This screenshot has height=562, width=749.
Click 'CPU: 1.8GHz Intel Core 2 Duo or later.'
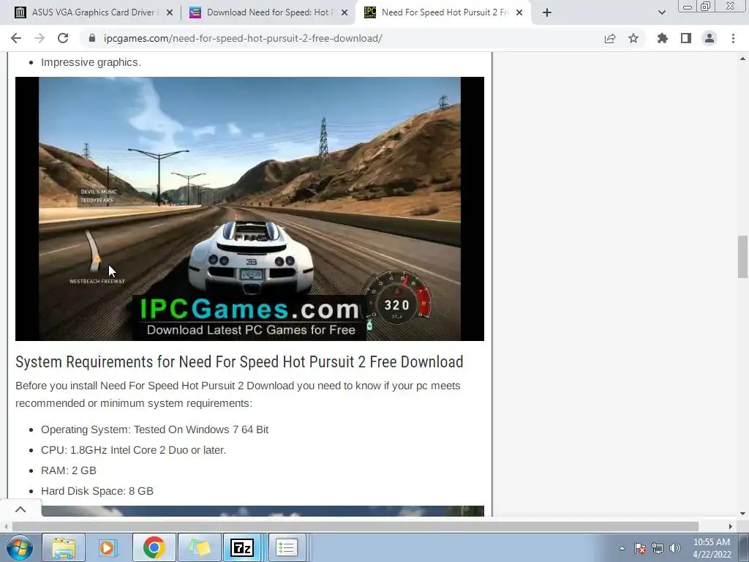[134, 450]
